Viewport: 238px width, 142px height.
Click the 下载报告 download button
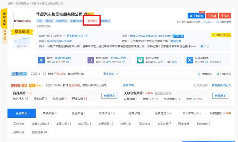click(x=196, y=16)
